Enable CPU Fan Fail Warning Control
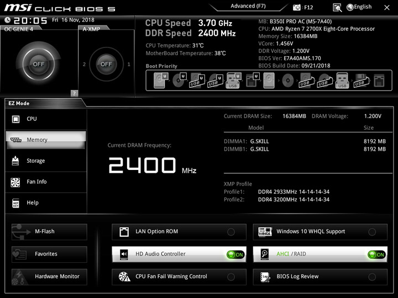Viewport: 398px width, 298px height. 179,276
